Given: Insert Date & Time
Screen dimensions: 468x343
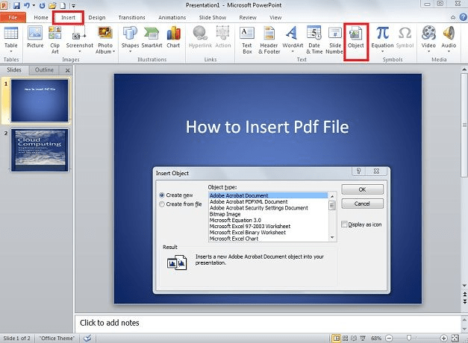Looking at the screenshot, I should (314, 40).
